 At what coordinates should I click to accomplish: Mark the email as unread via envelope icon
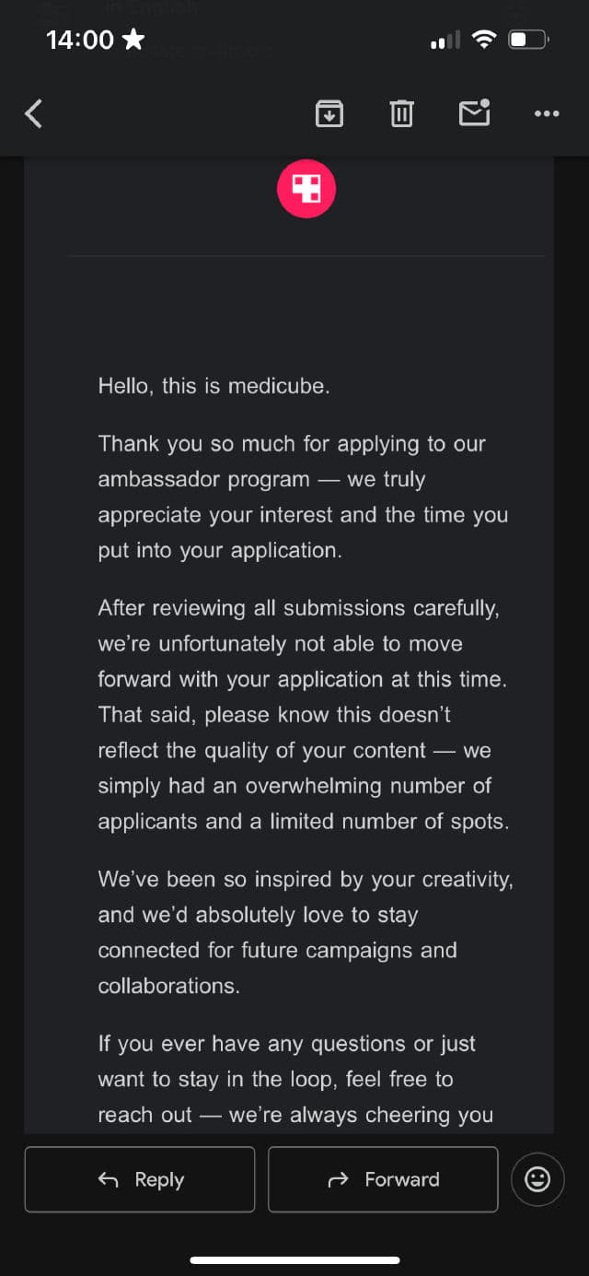(474, 112)
